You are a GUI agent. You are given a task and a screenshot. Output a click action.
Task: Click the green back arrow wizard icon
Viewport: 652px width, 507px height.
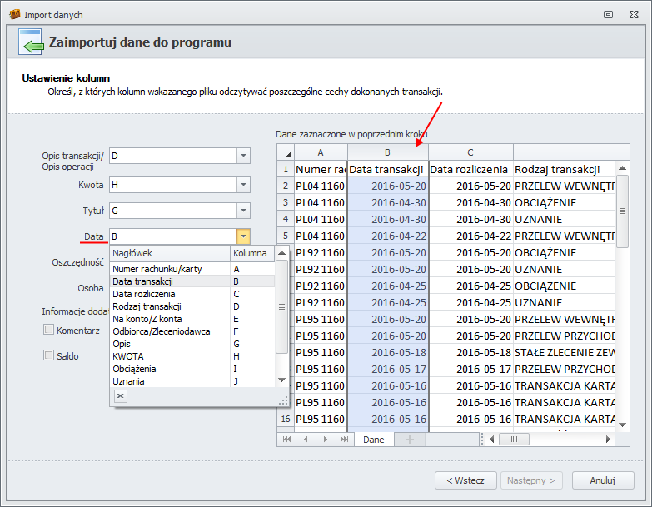click(31, 41)
